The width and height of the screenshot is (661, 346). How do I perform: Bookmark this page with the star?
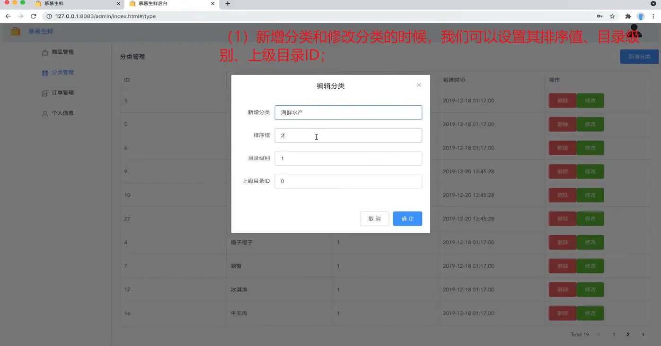click(612, 16)
